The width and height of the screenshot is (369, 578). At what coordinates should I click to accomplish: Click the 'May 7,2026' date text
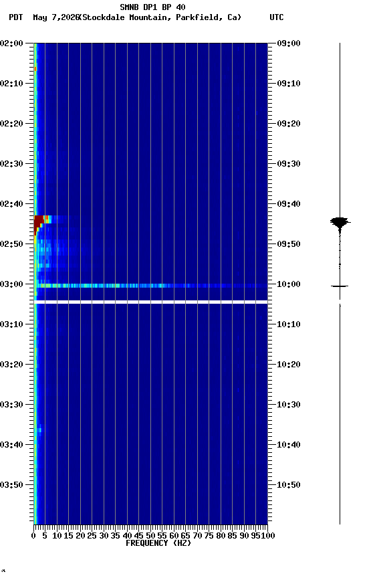click(56, 17)
